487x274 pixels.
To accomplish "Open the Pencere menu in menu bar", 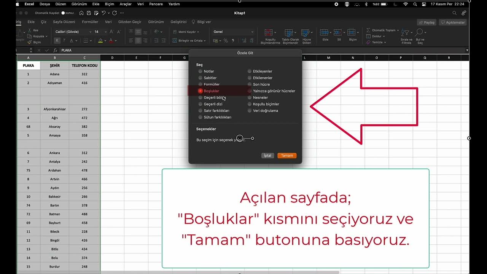I will tap(155, 4).
